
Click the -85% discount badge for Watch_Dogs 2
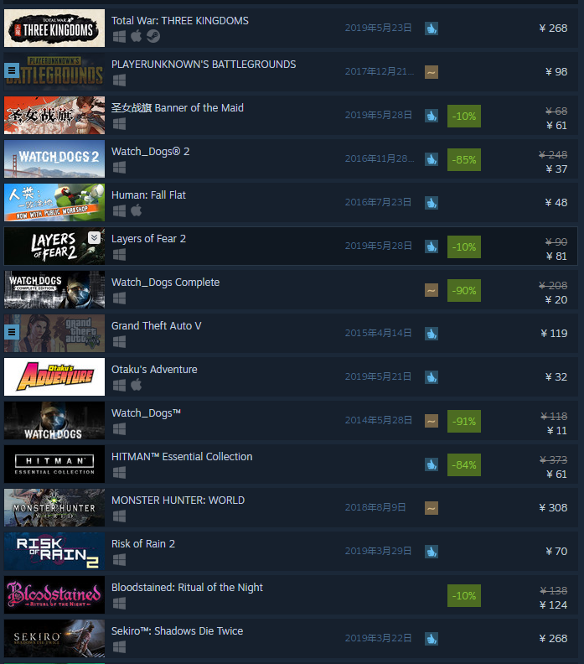(464, 159)
